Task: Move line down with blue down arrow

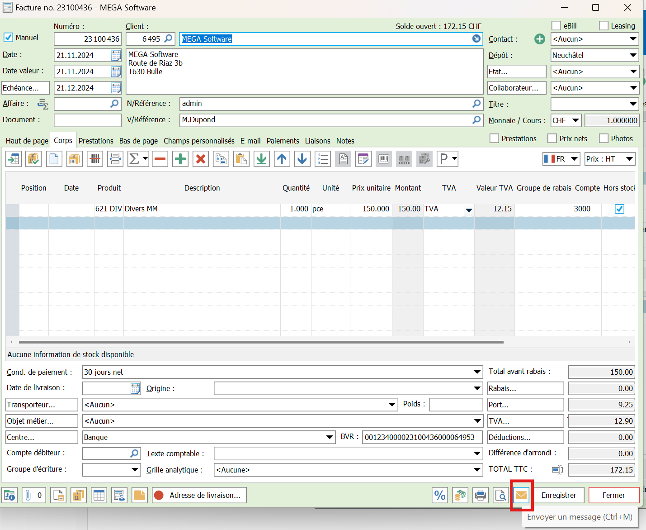Action: (302, 159)
